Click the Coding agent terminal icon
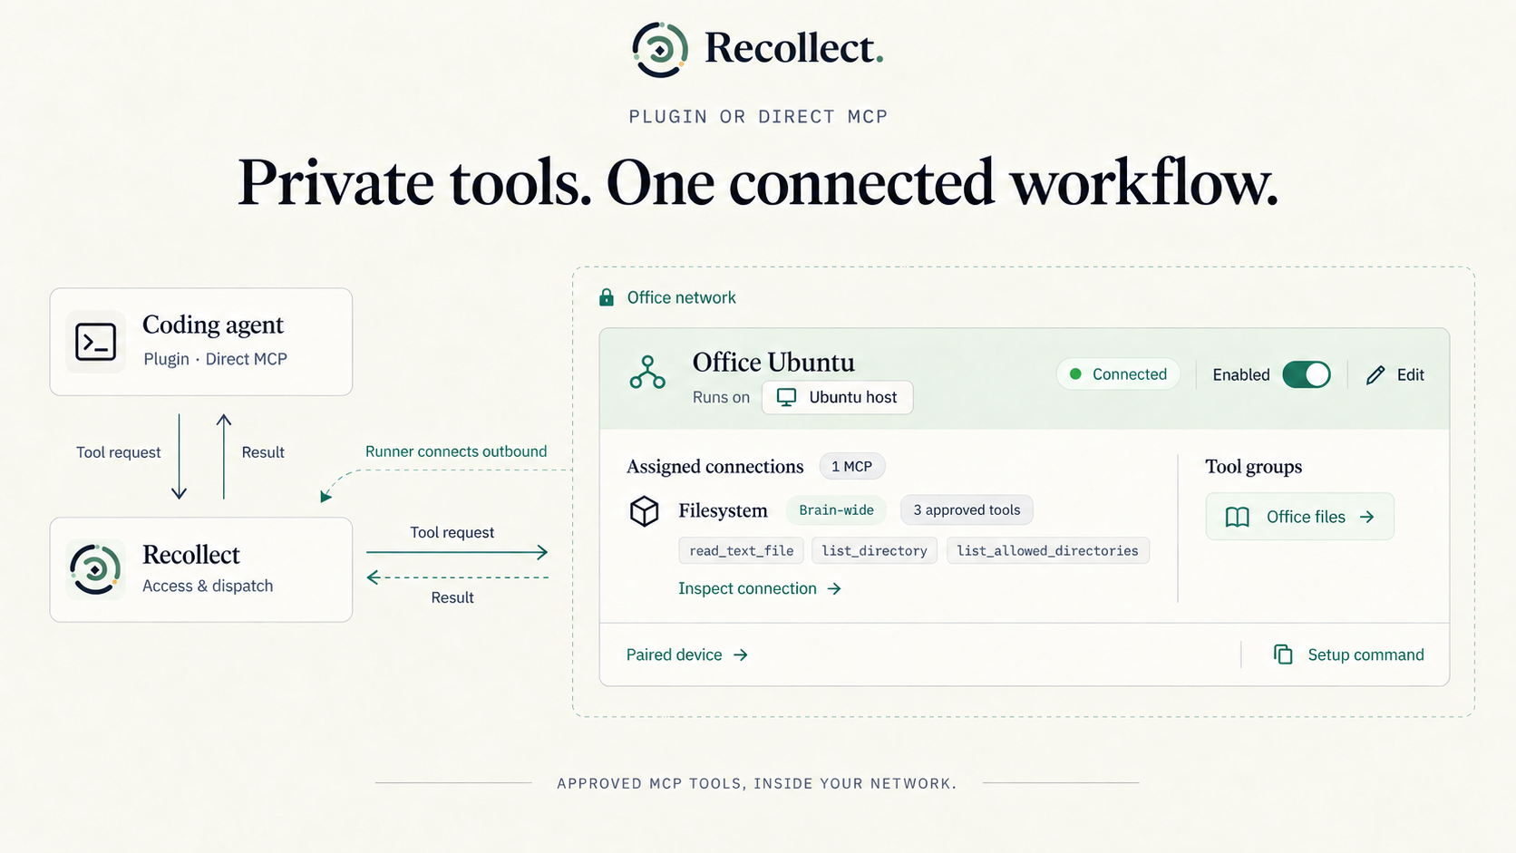This screenshot has width=1516, height=853. point(95,342)
